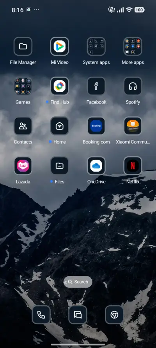This screenshot has width=156, height=348.
Task: Open the Contacts app
Action: (23, 126)
